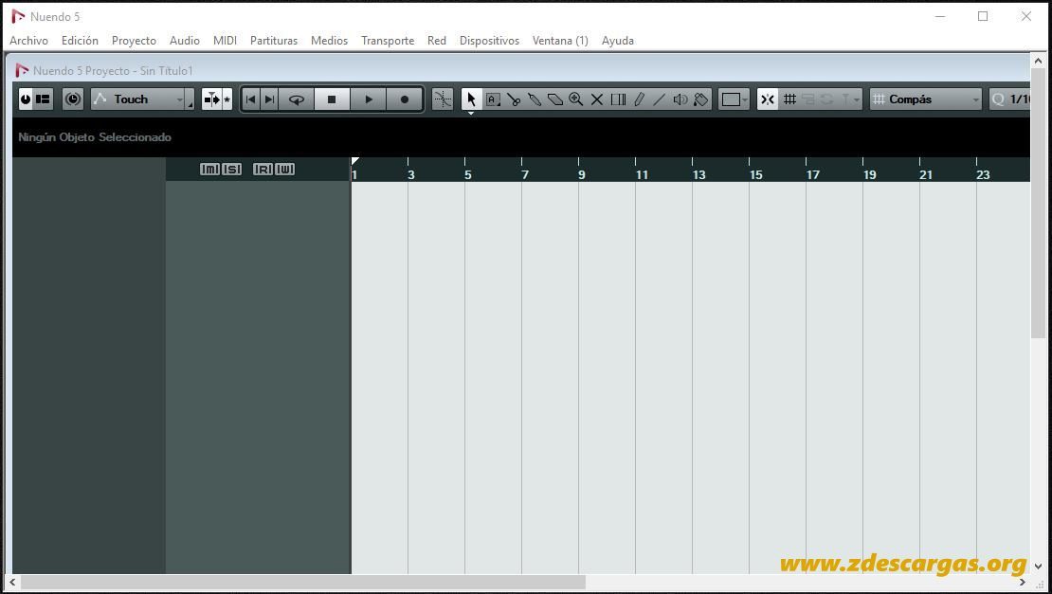Toggle the window layout panels button

43,99
